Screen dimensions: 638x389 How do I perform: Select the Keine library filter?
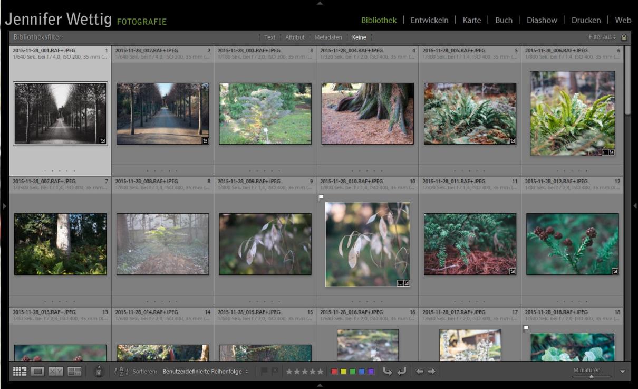[359, 37]
